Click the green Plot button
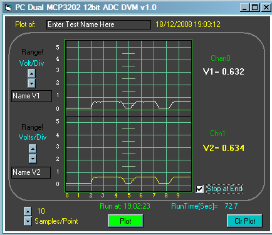This screenshot has height=235, width=272. [125, 221]
